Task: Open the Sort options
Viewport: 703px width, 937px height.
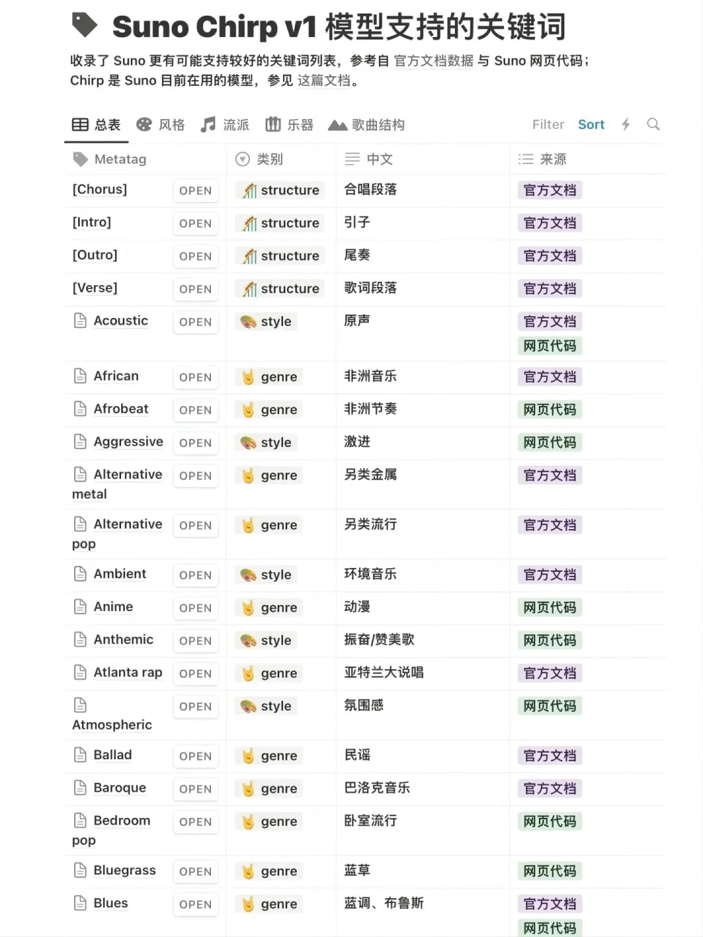Action: pyautogui.click(x=591, y=124)
